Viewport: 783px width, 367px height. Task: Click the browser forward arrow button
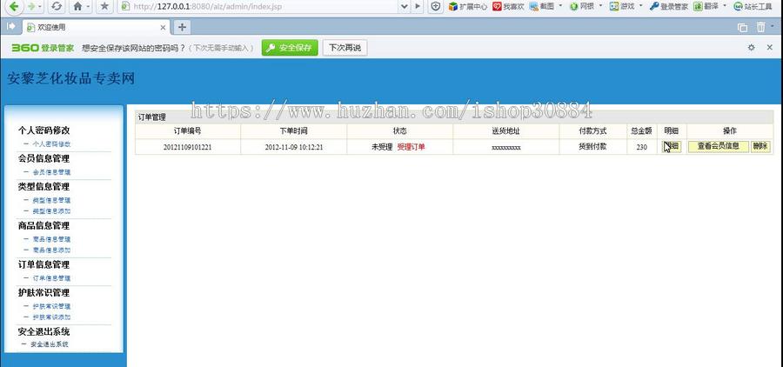(x=31, y=6)
